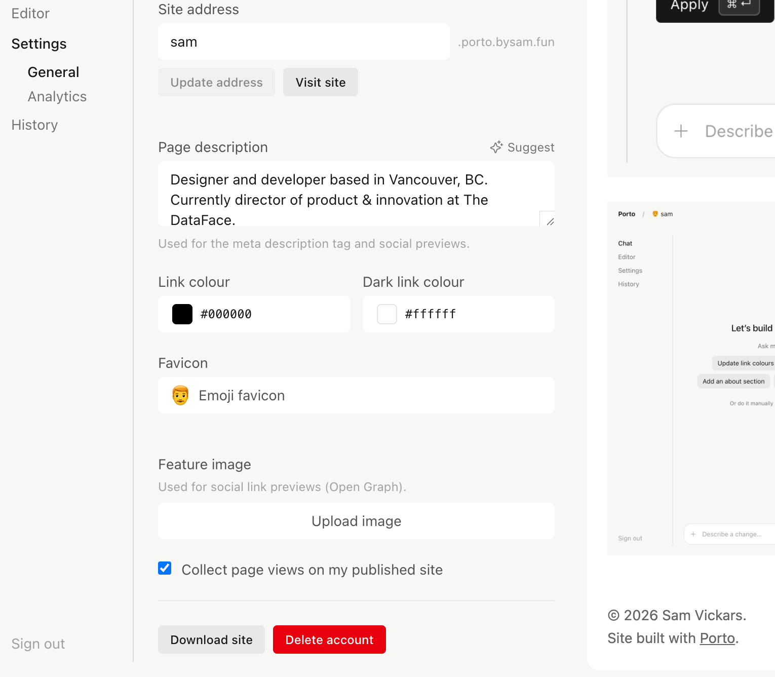Sign out from the sidebar
The width and height of the screenshot is (775, 677).
pyautogui.click(x=38, y=644)
